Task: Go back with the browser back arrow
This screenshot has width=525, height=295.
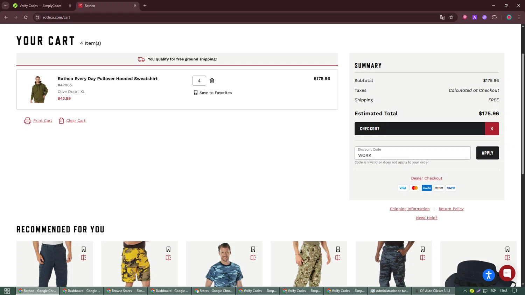Action: (6, 17)
